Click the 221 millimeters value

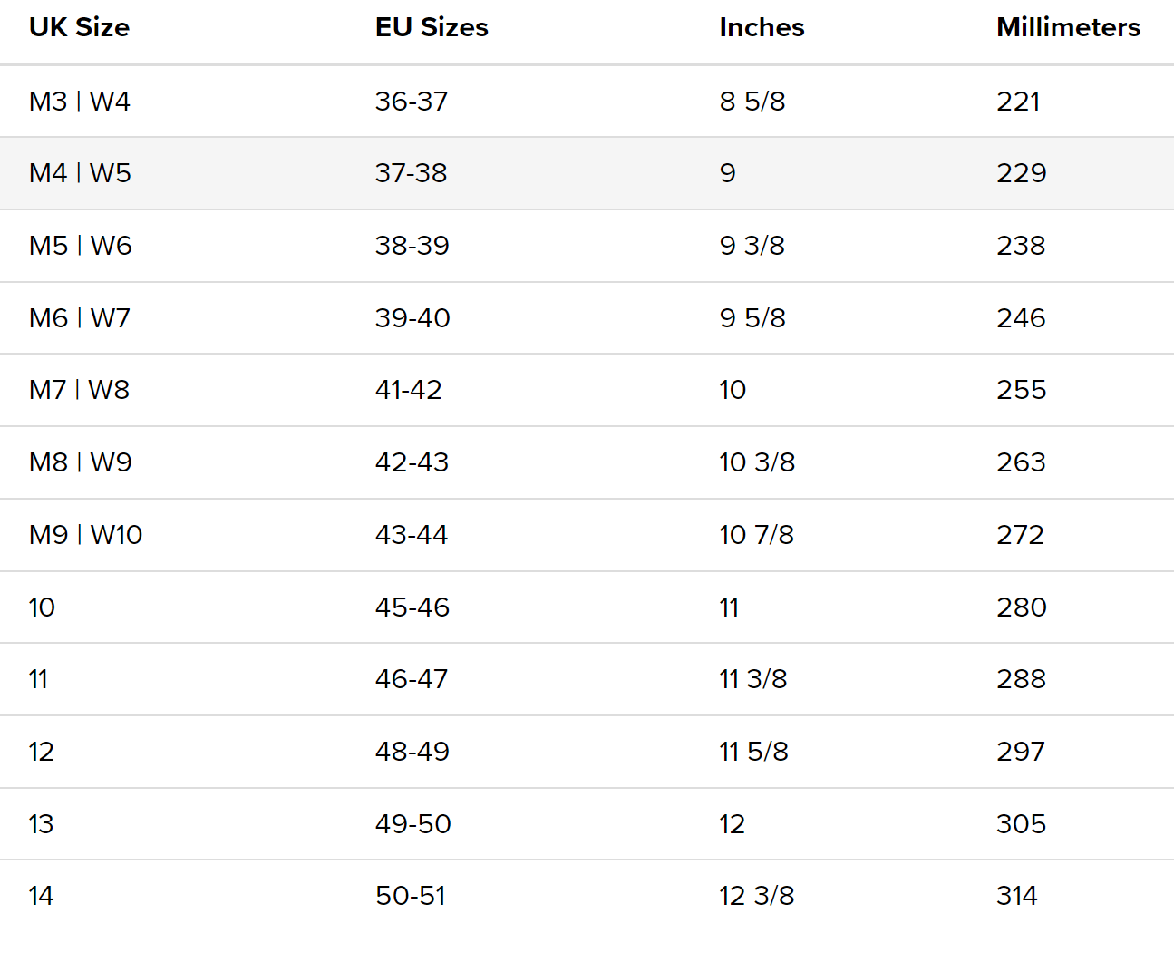[x=1018, y=102]
